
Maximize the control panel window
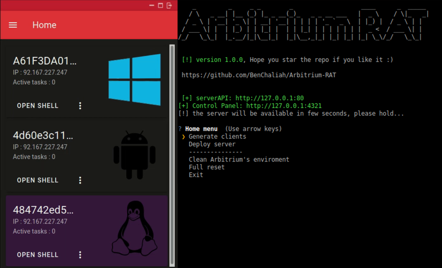pos(161,6)
